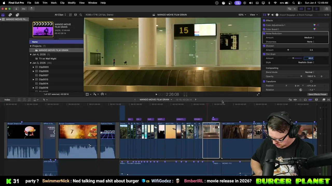Open the Clip menu
This screenshot has height=186, width=332.
coord(62,3)
